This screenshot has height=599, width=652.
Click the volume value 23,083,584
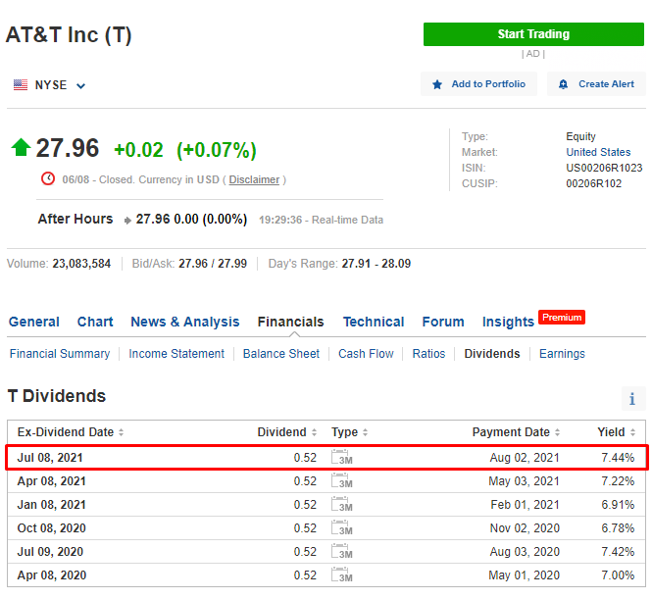point(81,264)
